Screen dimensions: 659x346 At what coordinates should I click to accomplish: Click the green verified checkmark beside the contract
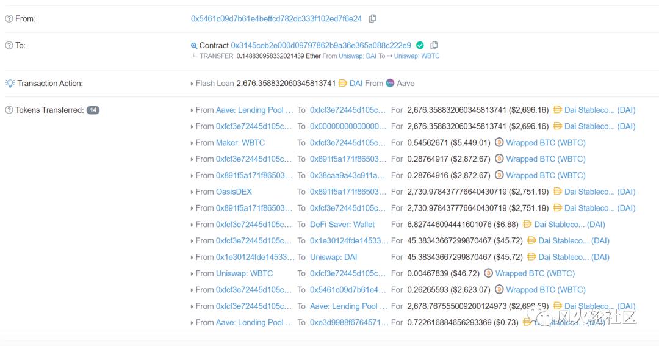420,45
